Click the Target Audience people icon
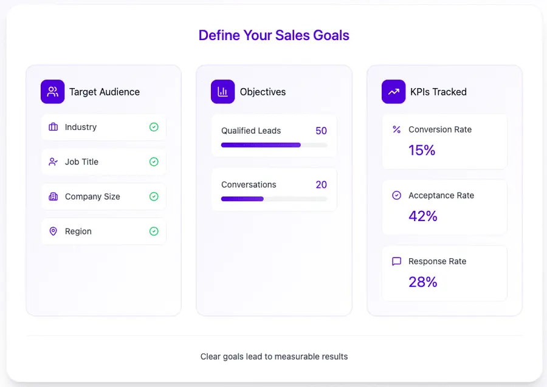This screenshot has width=547, height=387. pyautogui.click(x=52, y=91)
